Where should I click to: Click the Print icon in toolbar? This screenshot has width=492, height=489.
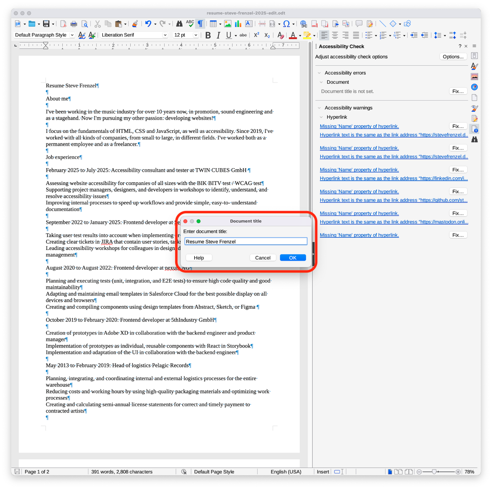tap(74, 24)
